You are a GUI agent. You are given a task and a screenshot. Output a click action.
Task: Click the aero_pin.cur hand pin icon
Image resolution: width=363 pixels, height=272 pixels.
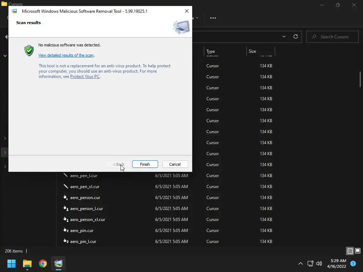click(x=66, y=230)
